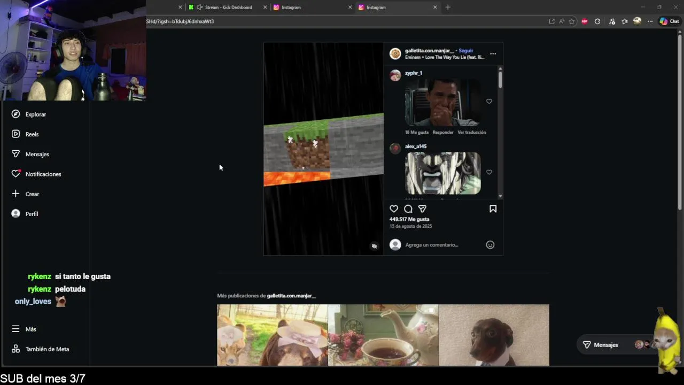Open zyphr_1's crying GIF comment
The width and height of the screenshot is (684, 385).
point(442,103)
